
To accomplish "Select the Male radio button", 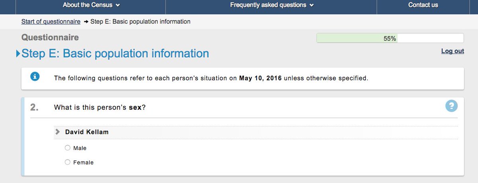I will [67, 148].
